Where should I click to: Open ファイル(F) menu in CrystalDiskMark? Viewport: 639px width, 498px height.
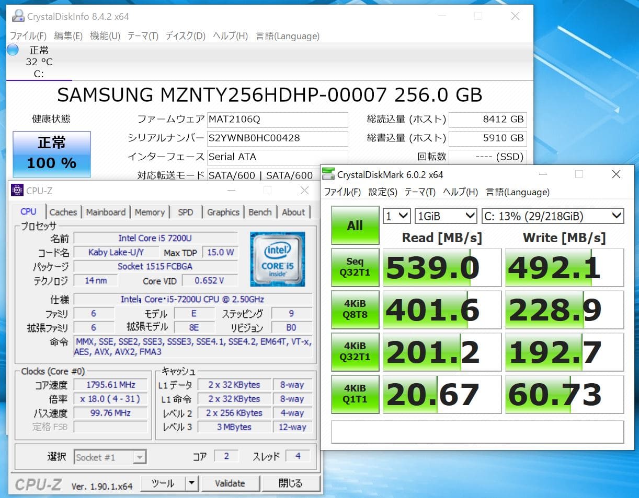point(343,192)
